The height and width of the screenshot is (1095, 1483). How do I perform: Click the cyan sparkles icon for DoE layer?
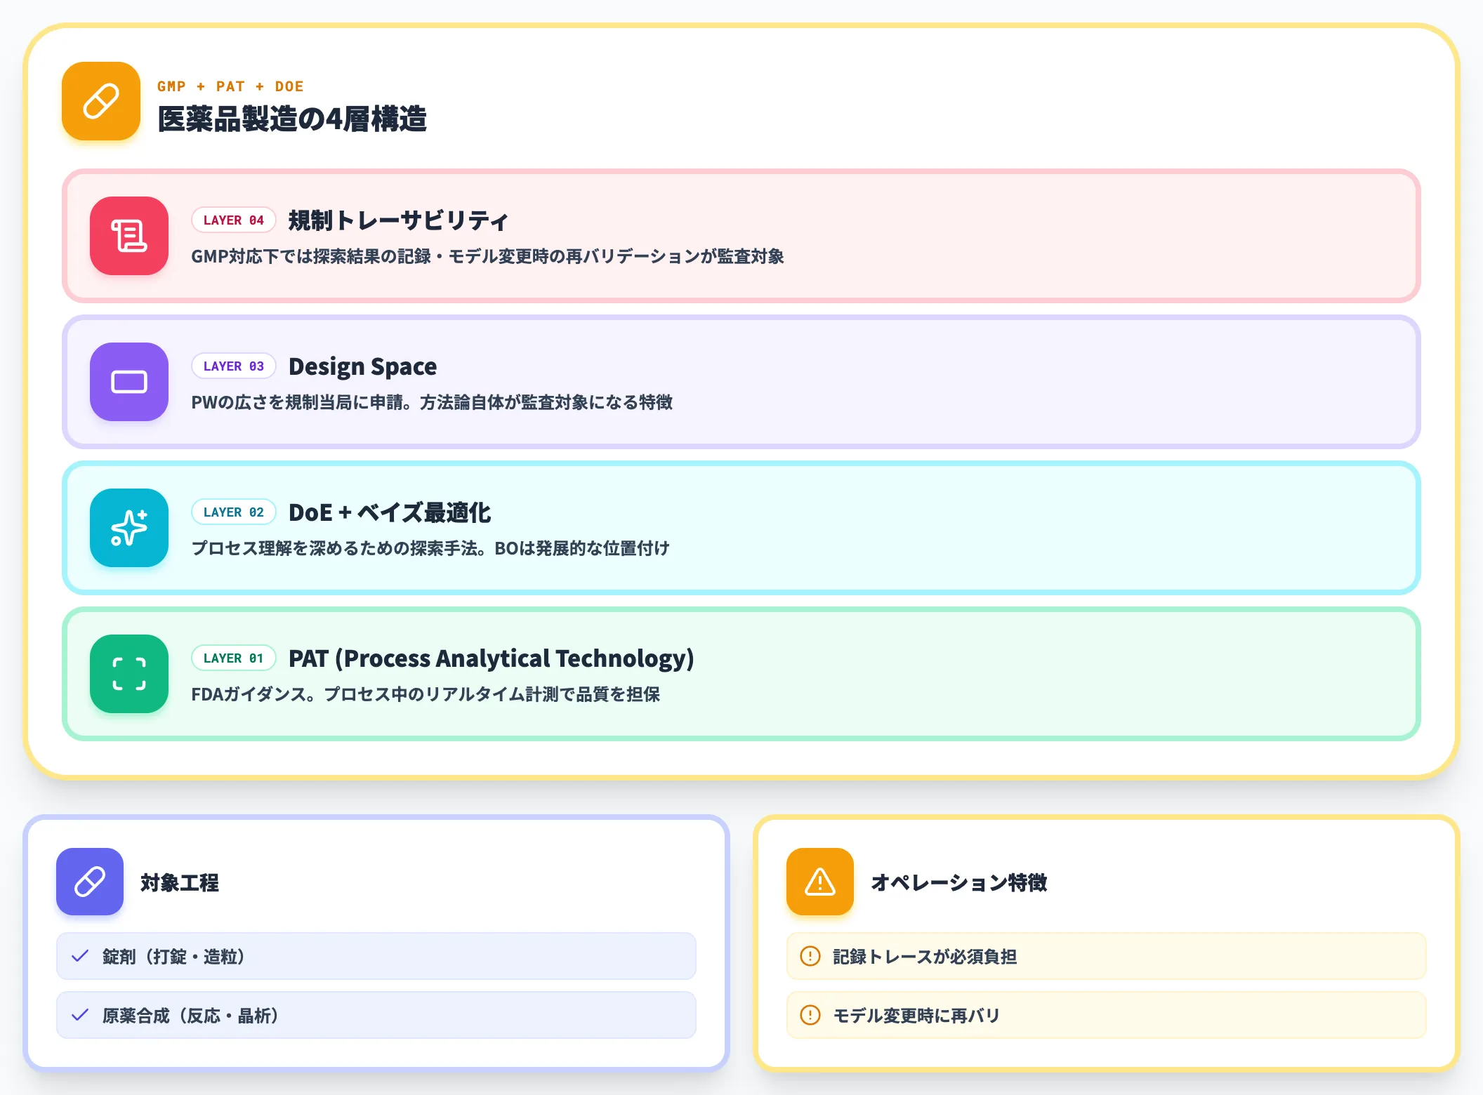pos(129,528)
